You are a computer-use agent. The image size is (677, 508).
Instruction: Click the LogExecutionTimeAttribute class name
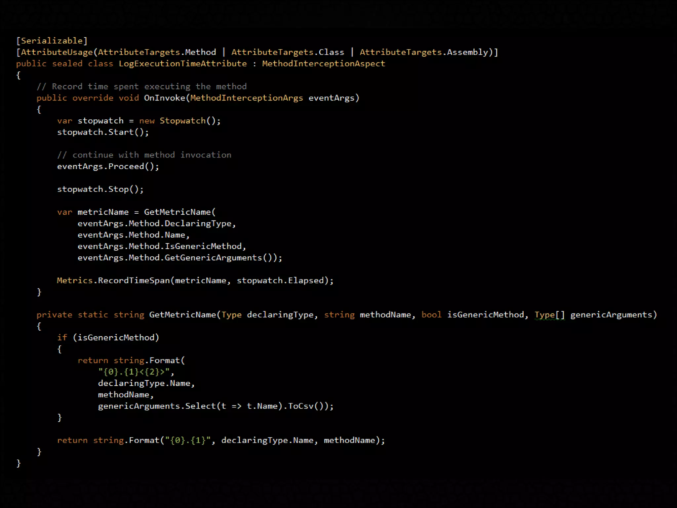182,63
